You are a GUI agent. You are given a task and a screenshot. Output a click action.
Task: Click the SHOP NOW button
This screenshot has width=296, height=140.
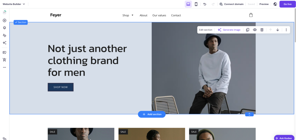coord(61,87)
